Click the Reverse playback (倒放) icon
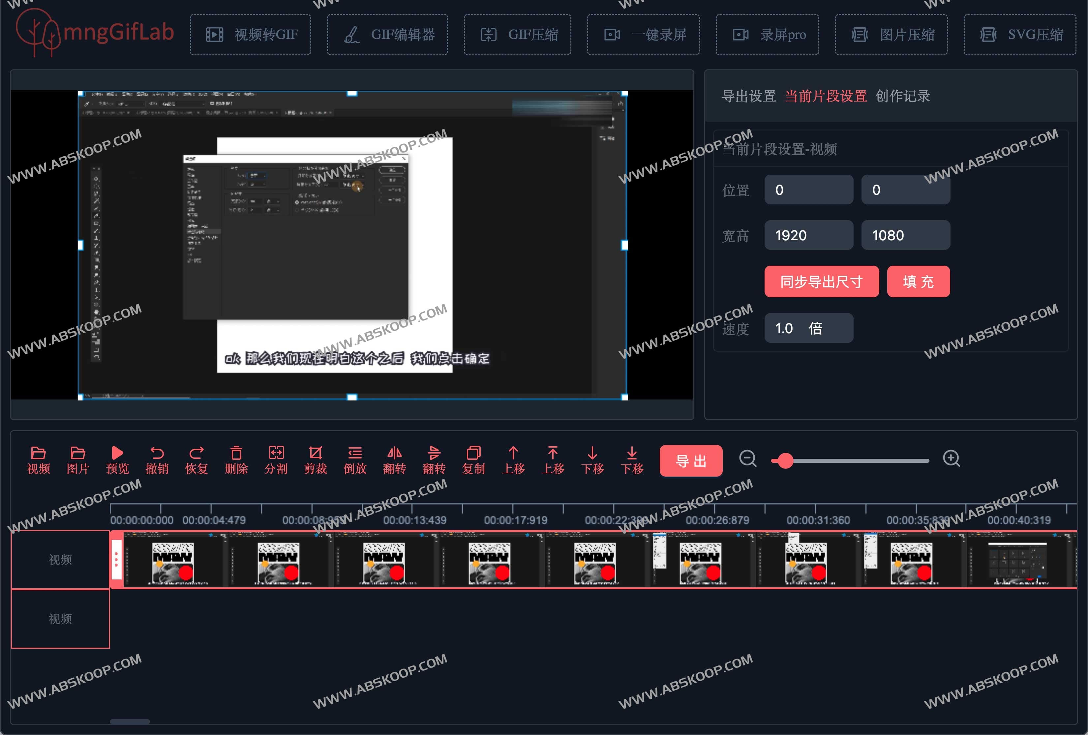 355,453
